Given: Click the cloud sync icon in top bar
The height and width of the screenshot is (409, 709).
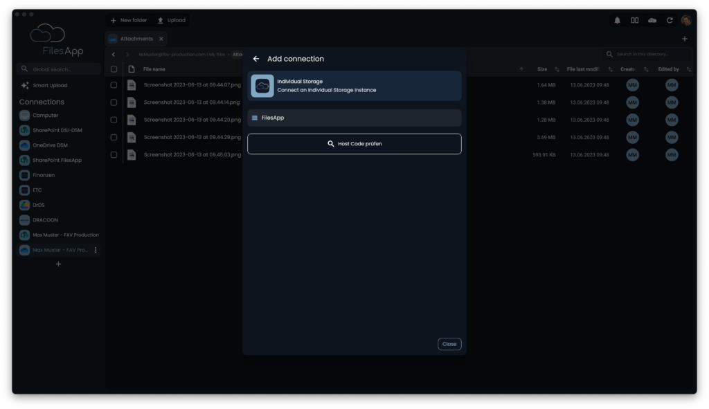Looking at the screenshot, I should [x=652, y=20].
